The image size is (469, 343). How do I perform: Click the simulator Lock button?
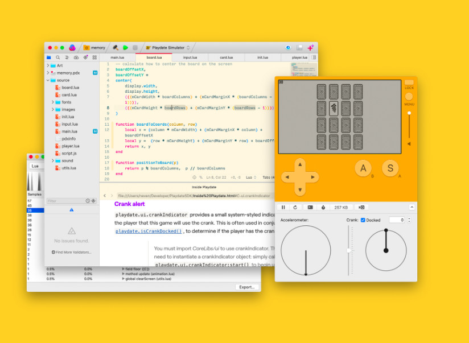pyautogui.click(x=409, y=82)
